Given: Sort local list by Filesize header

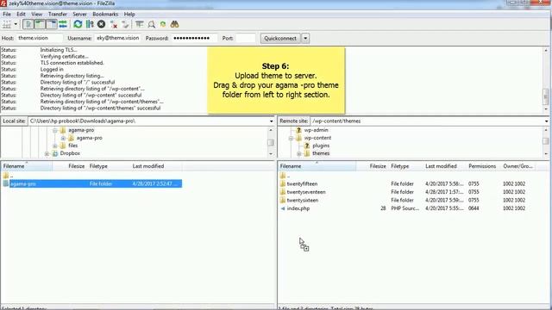Looking at the screenshot, I should click(x=69, y=166).
